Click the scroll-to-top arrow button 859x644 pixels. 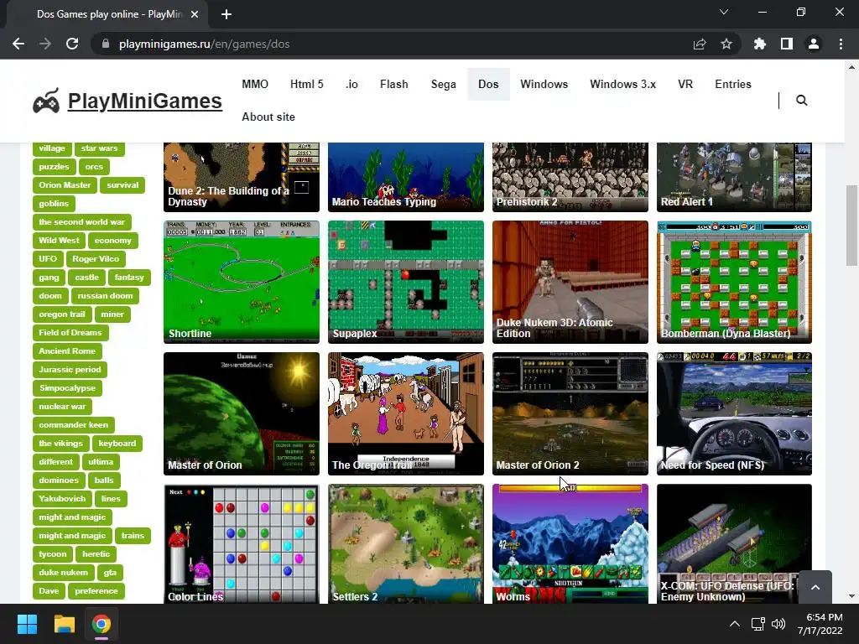pos(815,587)
